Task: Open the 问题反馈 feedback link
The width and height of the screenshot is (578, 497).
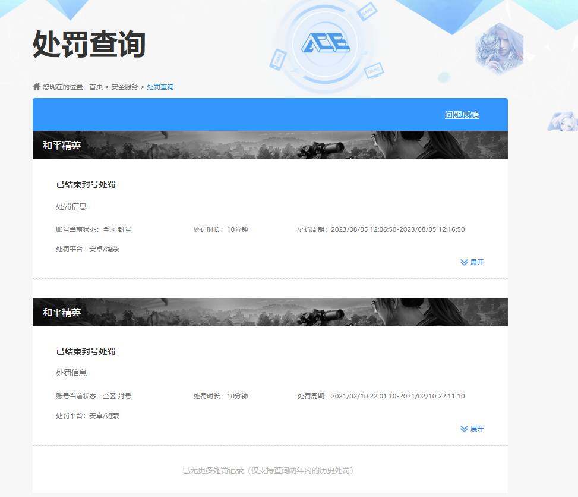Action: (462, 115)
